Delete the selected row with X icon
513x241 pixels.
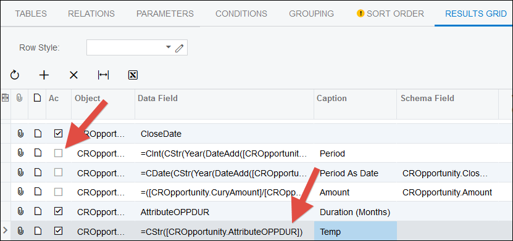click(x=73, y=75)
